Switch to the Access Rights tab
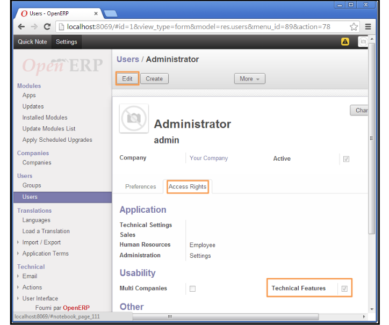The image size is (389, 325). [x=188, y=186]
